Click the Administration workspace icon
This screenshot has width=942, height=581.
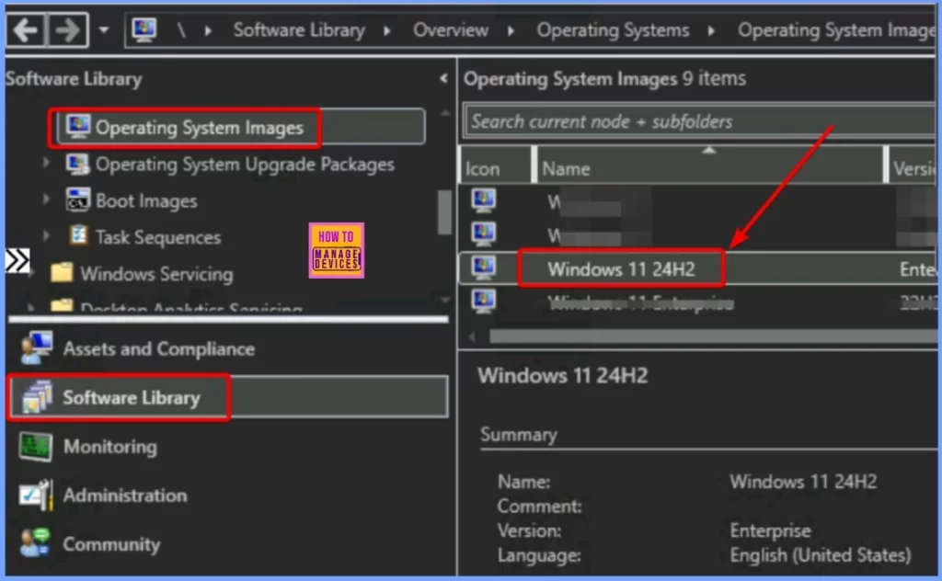[x=36, y=496]
